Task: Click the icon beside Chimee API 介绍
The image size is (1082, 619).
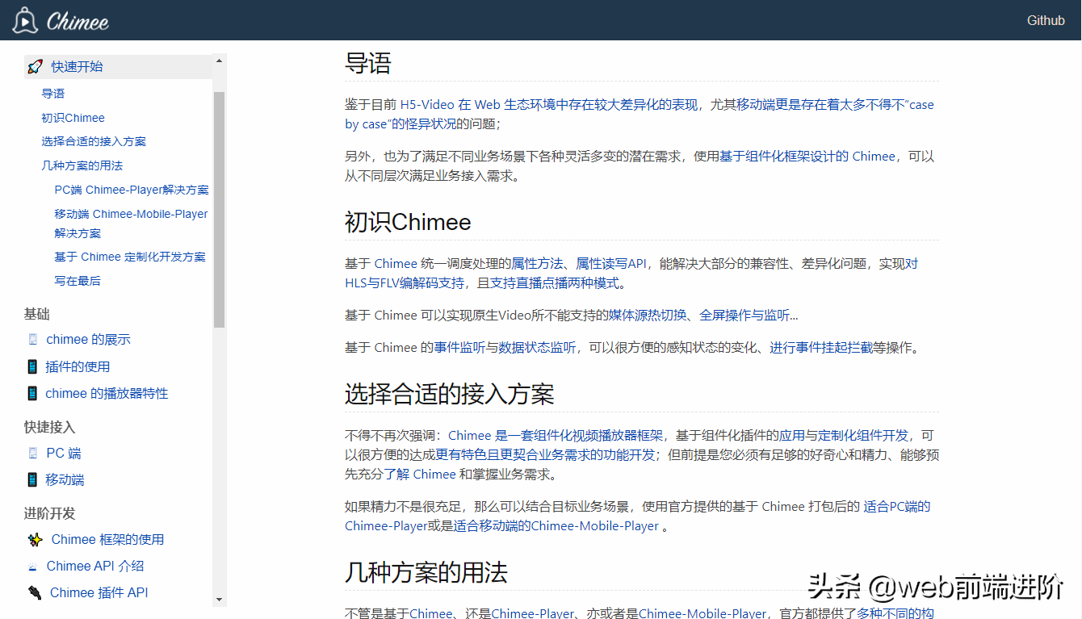Action: coord(33,567)
